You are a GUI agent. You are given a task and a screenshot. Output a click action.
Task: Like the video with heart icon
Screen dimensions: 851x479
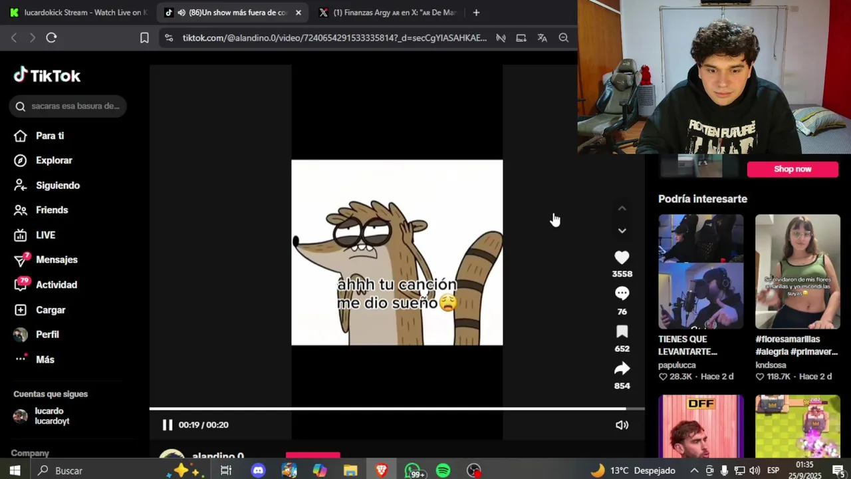[622, 257]
